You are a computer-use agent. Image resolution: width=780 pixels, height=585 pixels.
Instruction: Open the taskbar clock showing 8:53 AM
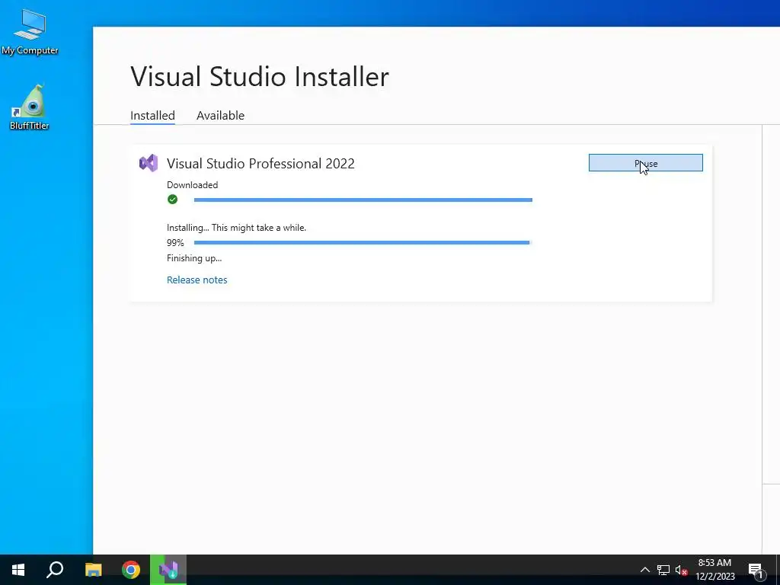pos(714,570)
